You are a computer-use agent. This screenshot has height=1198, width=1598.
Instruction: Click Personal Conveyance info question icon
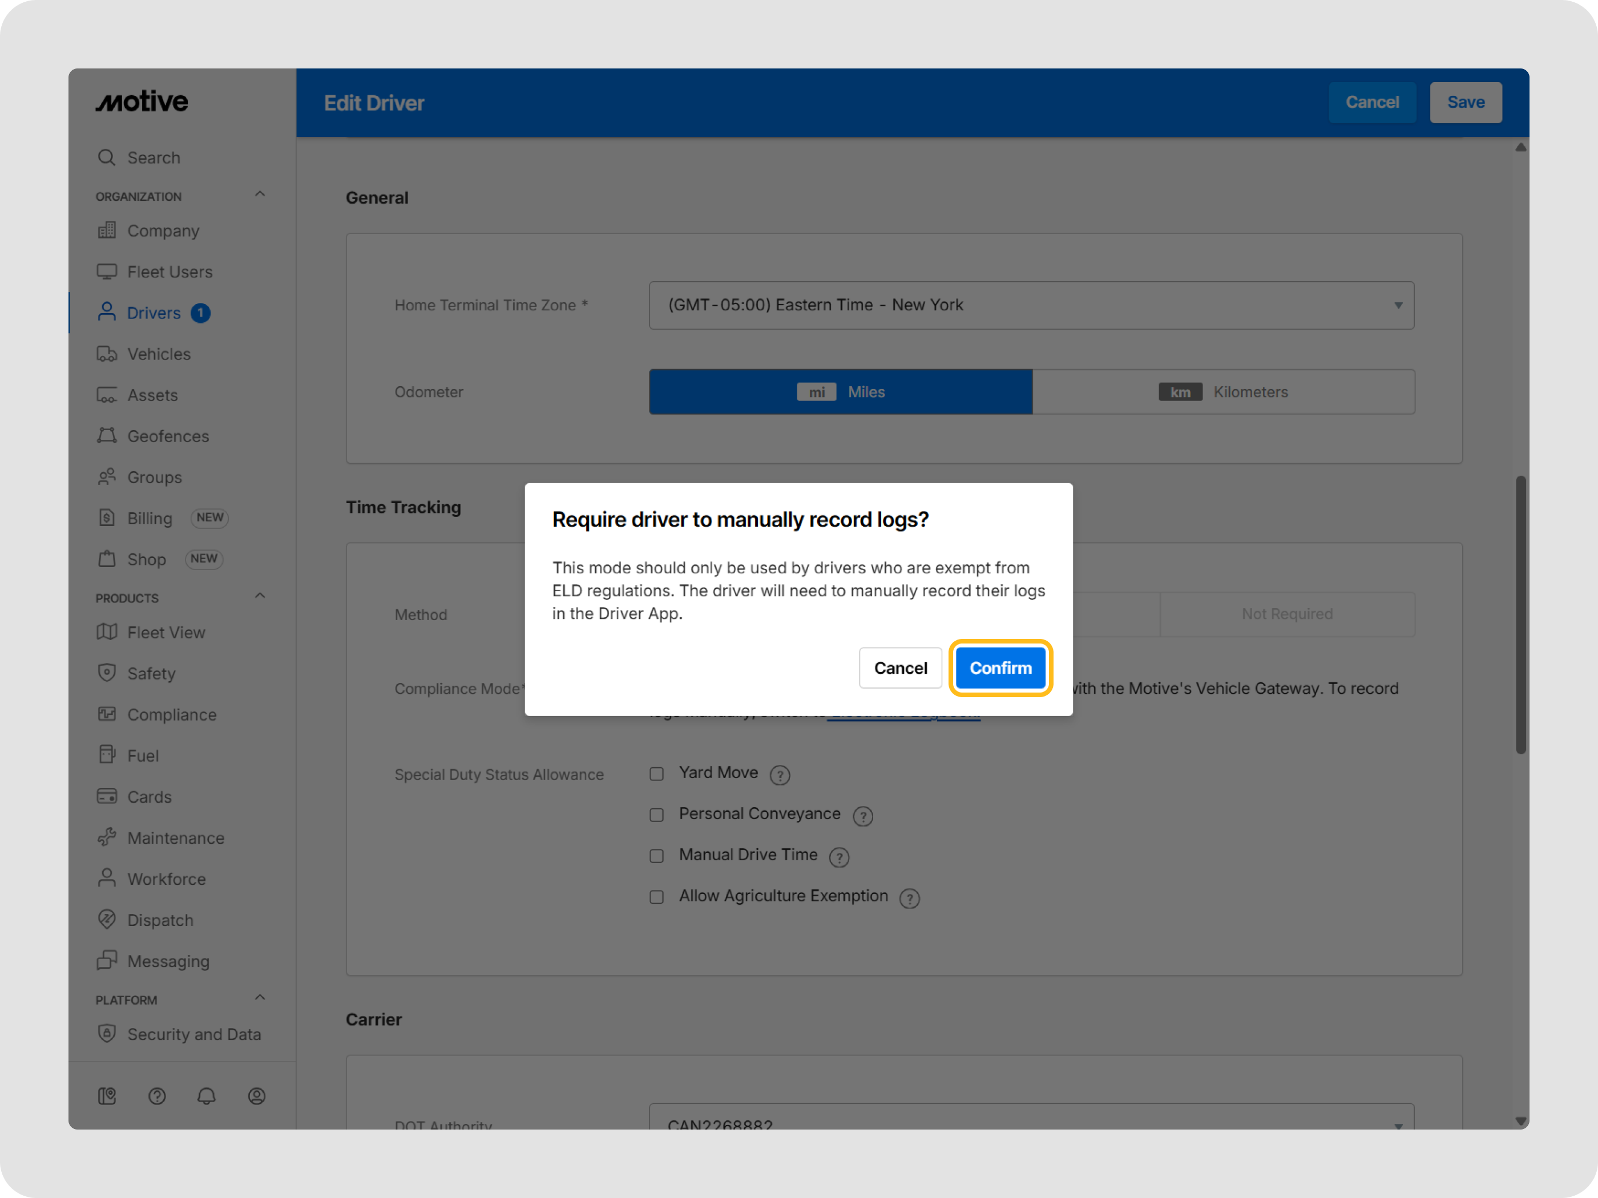pos(862,816)
